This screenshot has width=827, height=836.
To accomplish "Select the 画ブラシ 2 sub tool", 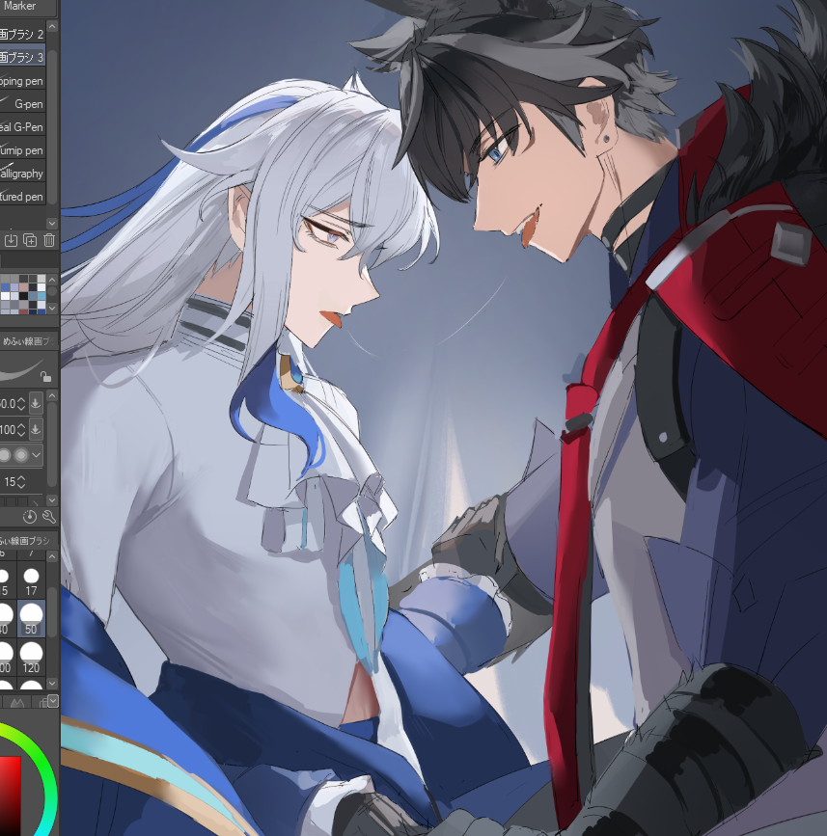I will coord(23,34).
